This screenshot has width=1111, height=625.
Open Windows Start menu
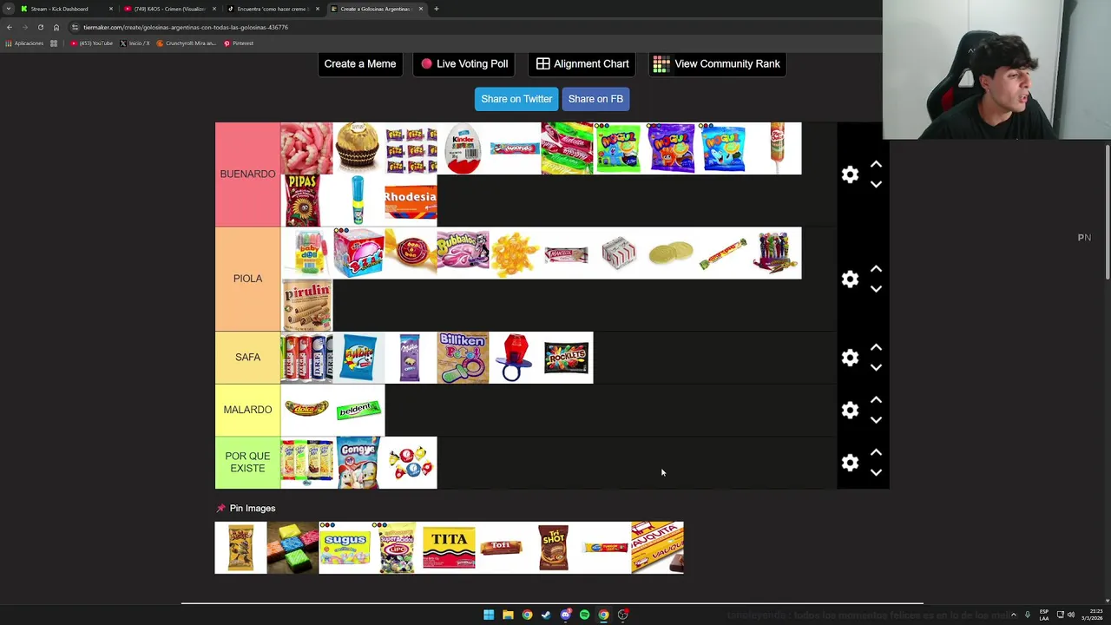(x=489, y=615)
